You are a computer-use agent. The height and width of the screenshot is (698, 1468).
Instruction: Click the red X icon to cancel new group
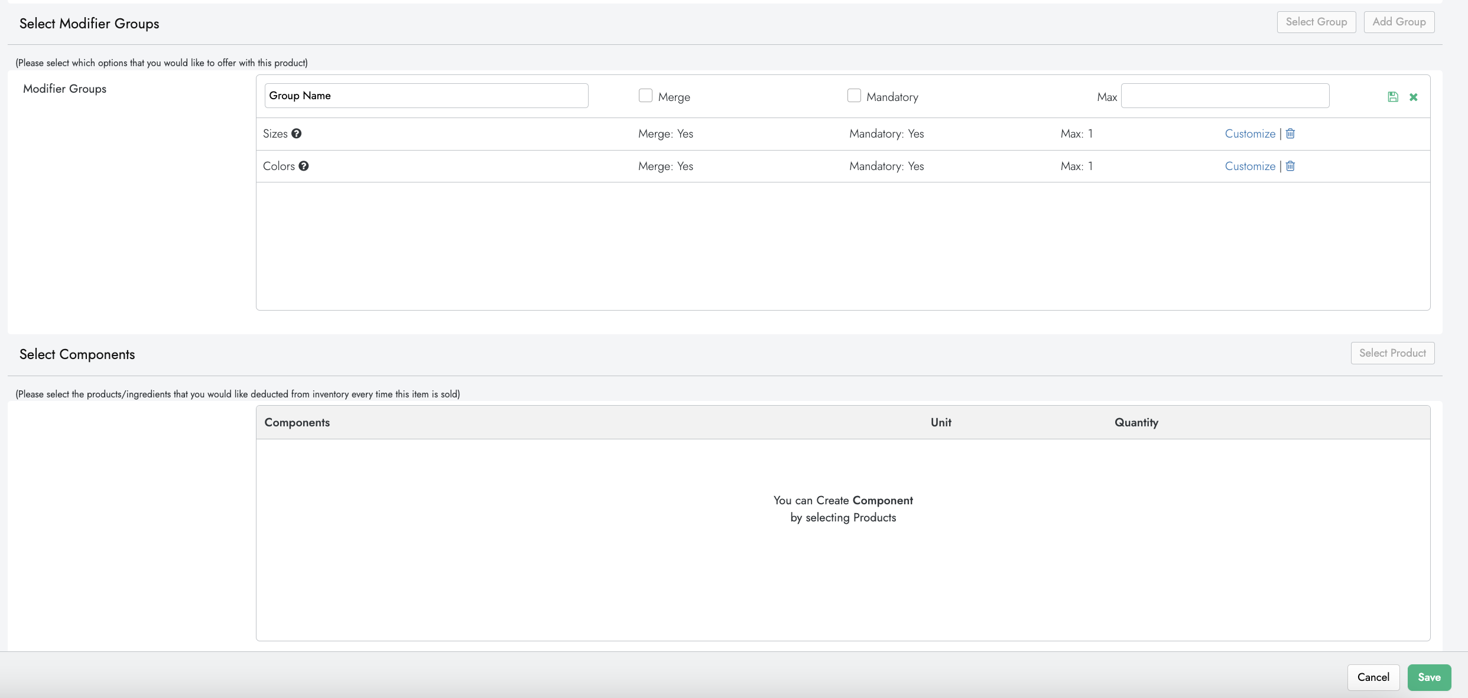pyautogui.click(x=1413, y=96)
